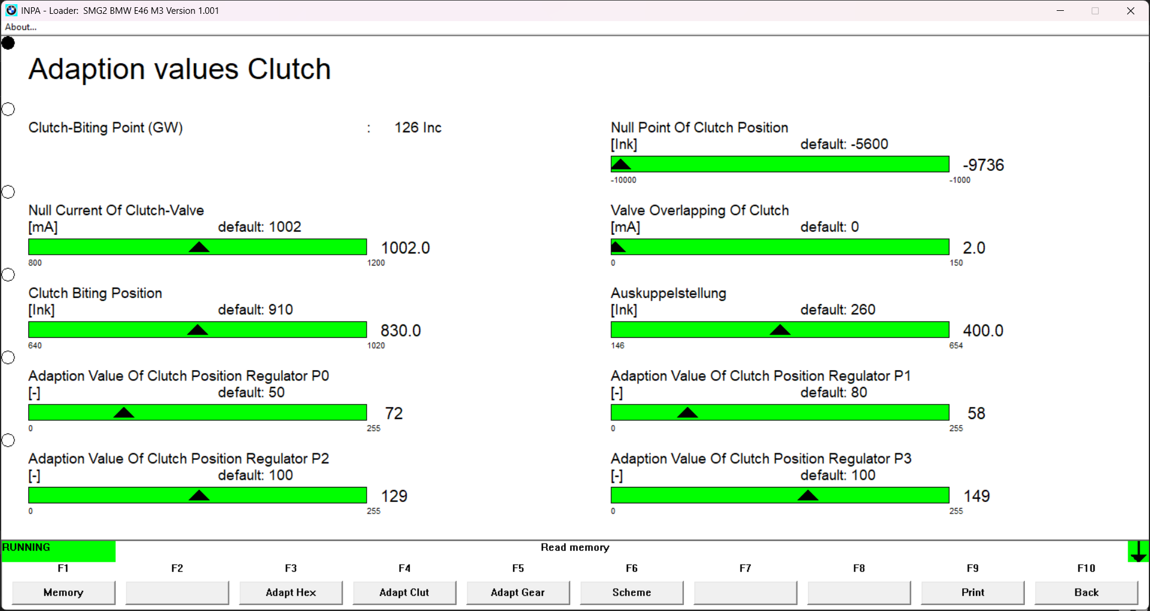
Task: Click the Adapt Clut button
Action: (404, 592)
